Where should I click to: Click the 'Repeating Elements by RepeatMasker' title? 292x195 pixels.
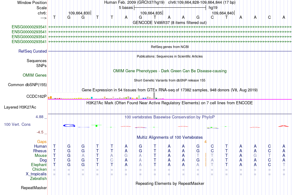[170, 183]
